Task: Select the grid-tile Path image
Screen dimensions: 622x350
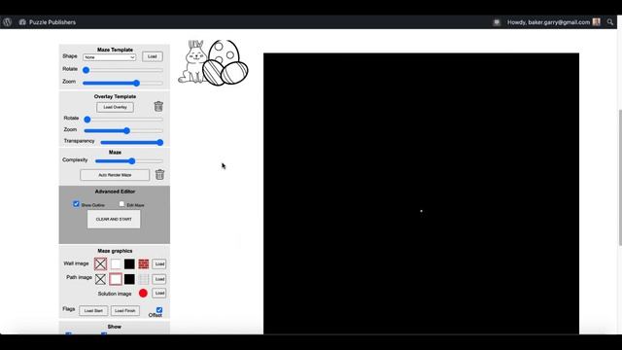Action: click(144, 279)
